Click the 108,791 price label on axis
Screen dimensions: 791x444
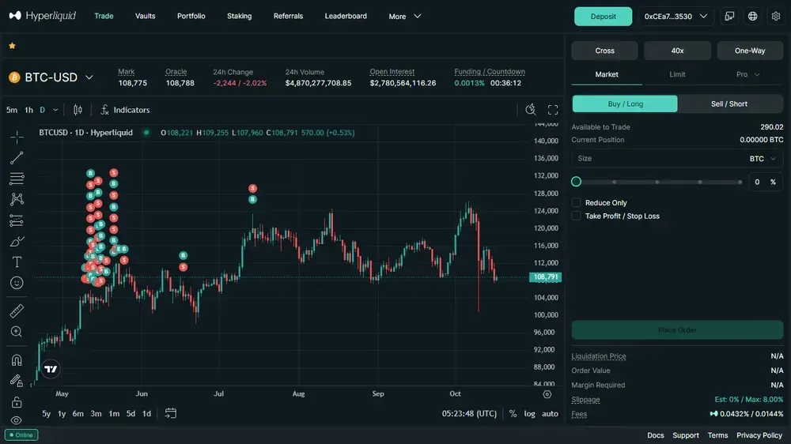(545, 277)
